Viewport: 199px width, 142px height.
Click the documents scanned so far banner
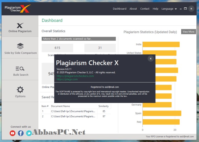[x=79, y=39]
